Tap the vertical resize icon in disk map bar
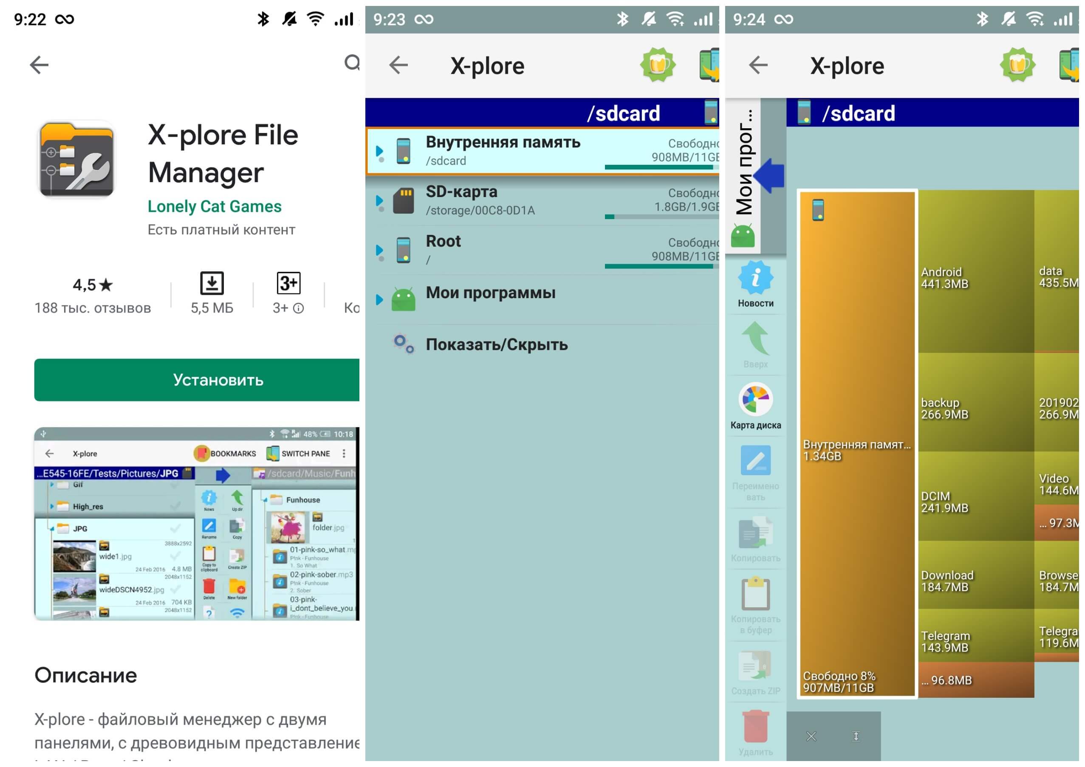The width and height of the screenshot is (1085, 767). [x=856, y=736]
